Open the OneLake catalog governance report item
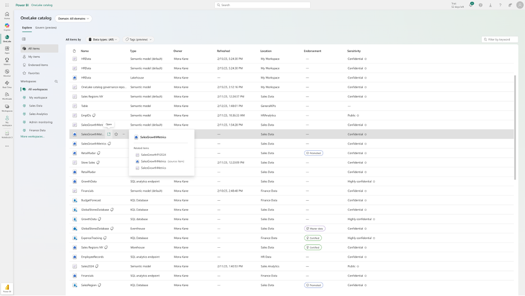Image resolution: width=525 pixels, height=296 pixels. (103, 87)
